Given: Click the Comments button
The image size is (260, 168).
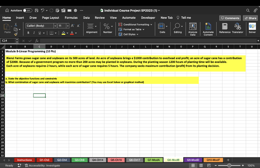Looking at the screenshot, I should click(x=230, y=18).
